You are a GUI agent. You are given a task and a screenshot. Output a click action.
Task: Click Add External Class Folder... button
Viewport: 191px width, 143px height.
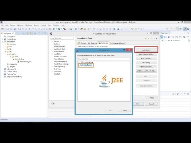(146, 71)
